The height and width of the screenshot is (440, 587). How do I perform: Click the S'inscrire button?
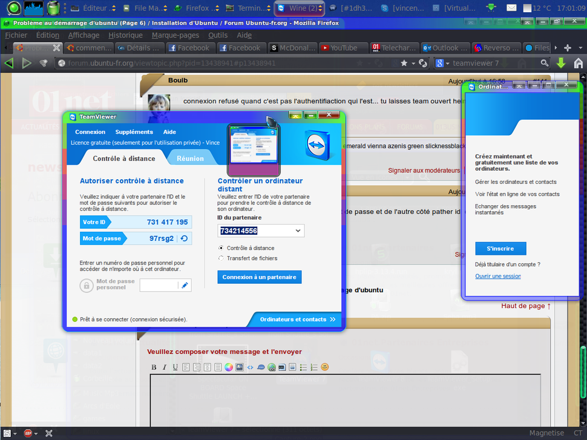pos(500,249)
